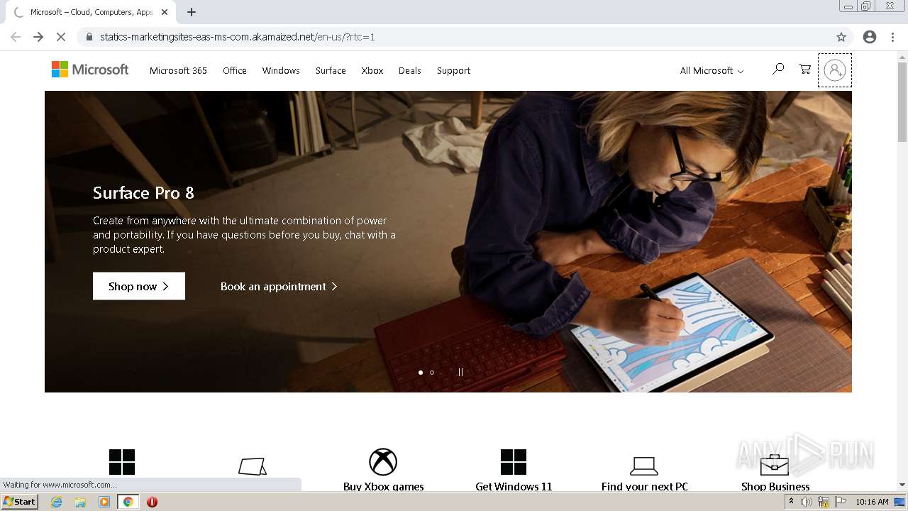Open the search magnifier icon
908x511 pixels.
coord(778,70)
